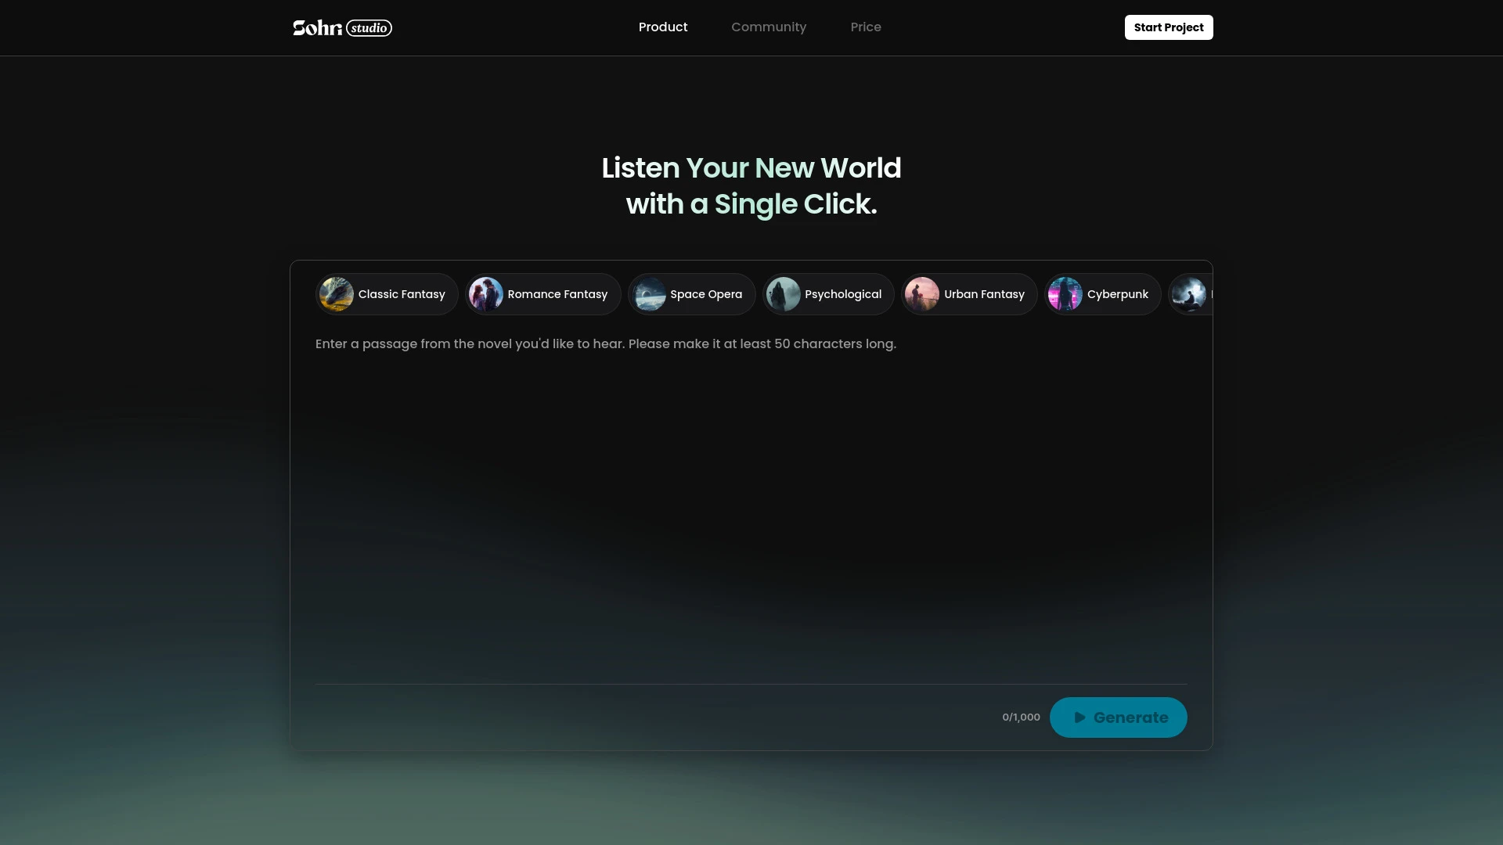Choose the Romance Fantasy genre label
1503x845 pixels.
tap(557, 294)
